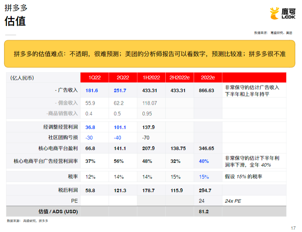
Task: Select the merchandise sales value '0.95'
Action: point(147,114)
